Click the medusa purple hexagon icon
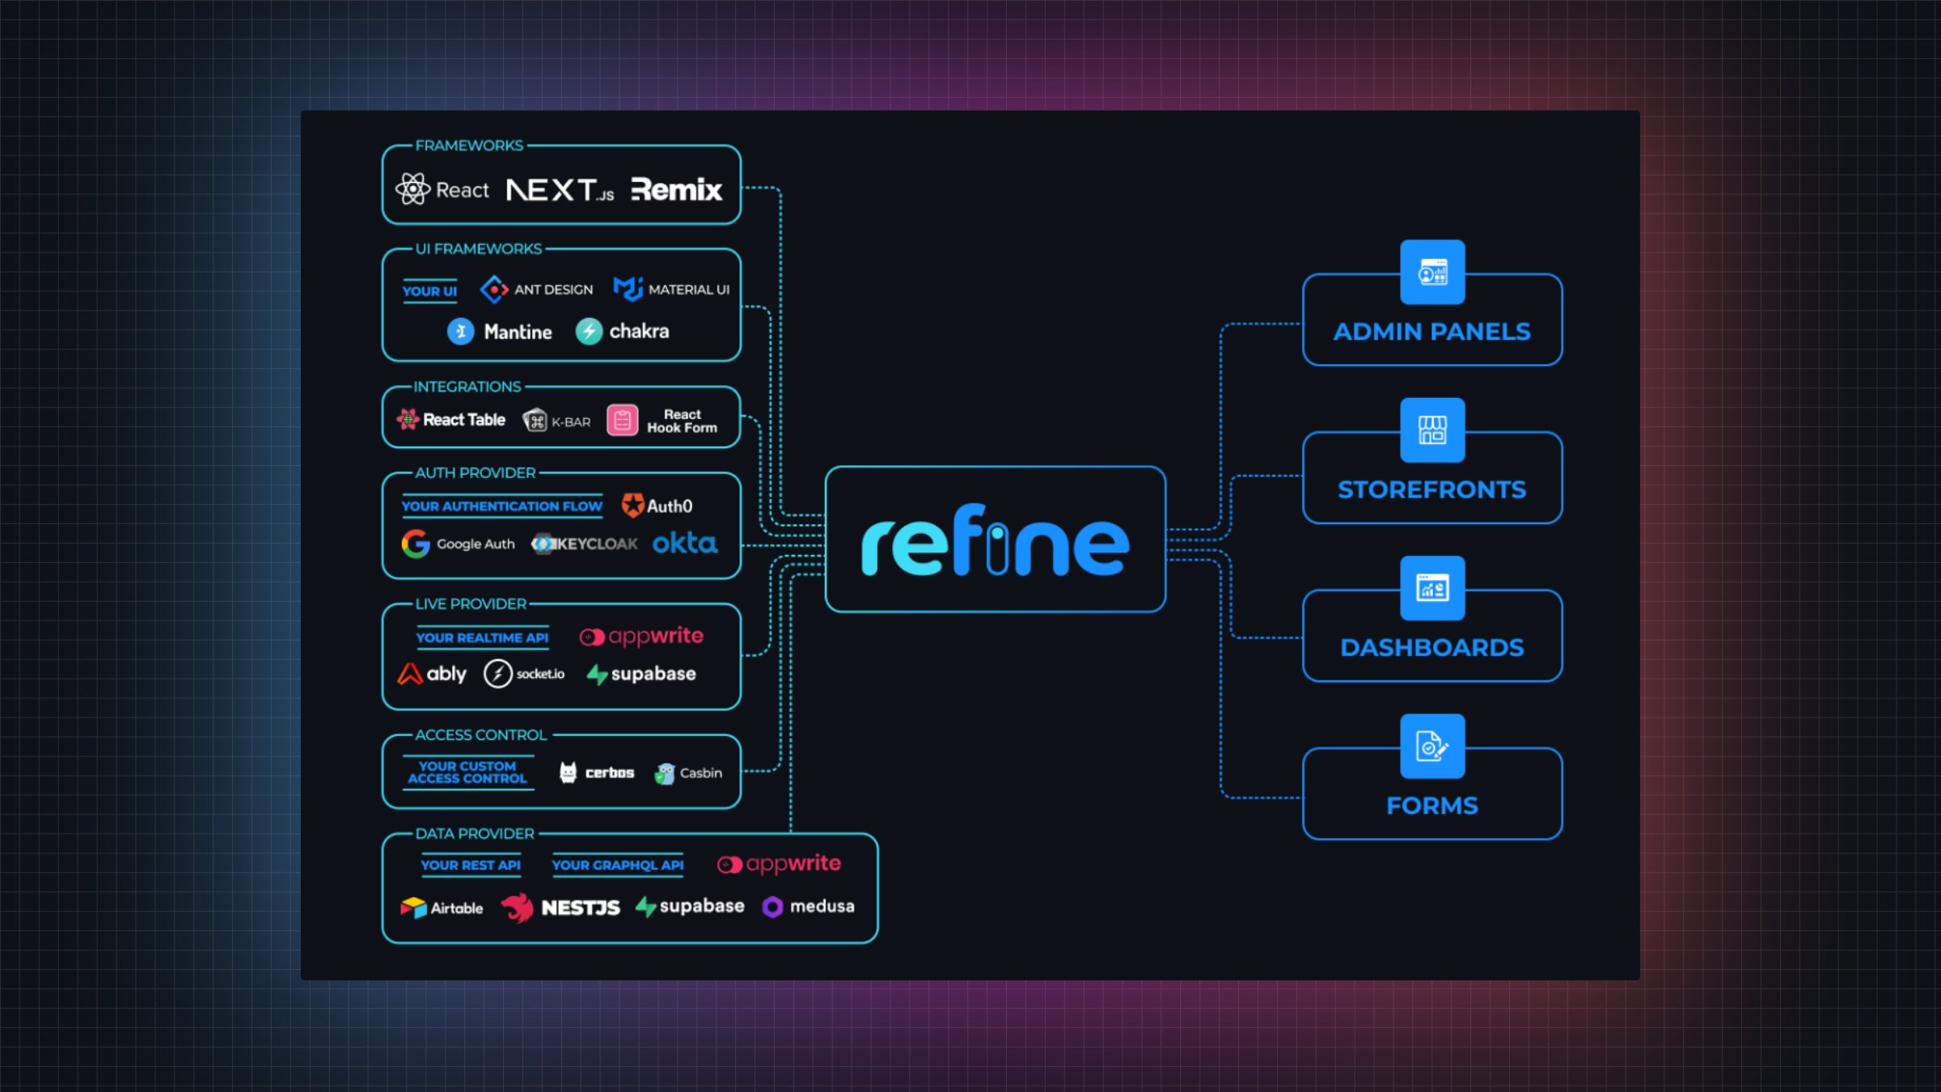This screenshot has height=1092, width=1941. [x=772, y=907]
